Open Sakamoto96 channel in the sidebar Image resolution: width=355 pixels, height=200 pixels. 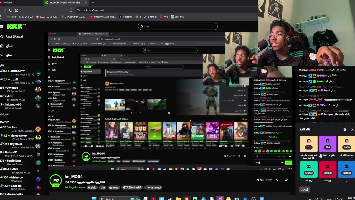point(21,106)
